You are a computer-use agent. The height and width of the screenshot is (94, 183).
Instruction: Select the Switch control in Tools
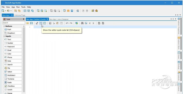[x=13, y=90]
